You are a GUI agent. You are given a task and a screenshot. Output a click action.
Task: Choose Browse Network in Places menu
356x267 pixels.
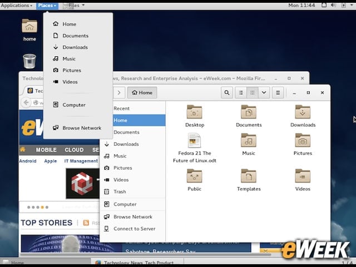coord(82,128)
